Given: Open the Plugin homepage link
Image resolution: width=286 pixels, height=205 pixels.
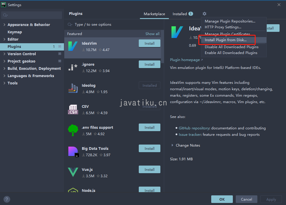Looking at the screenshot, I should tap(186, 60).
